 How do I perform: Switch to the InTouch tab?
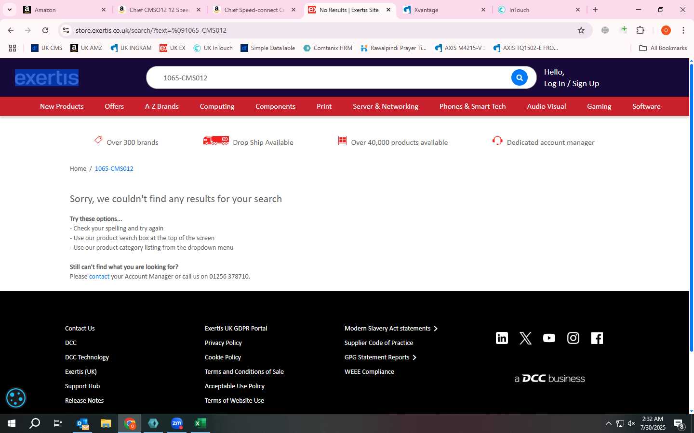pos(540,10)
